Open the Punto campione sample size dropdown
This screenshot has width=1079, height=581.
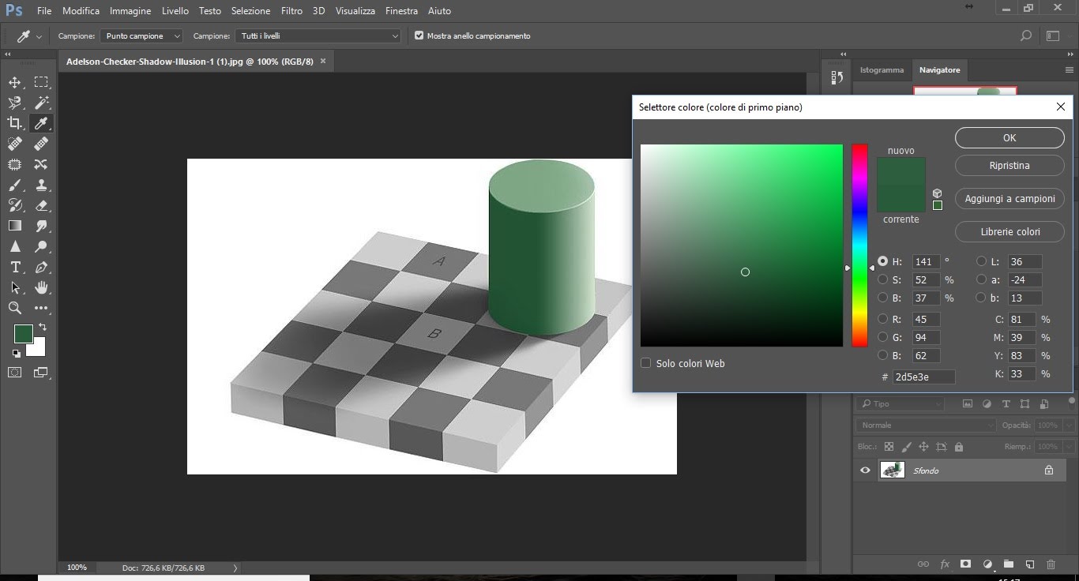[141, 36]
